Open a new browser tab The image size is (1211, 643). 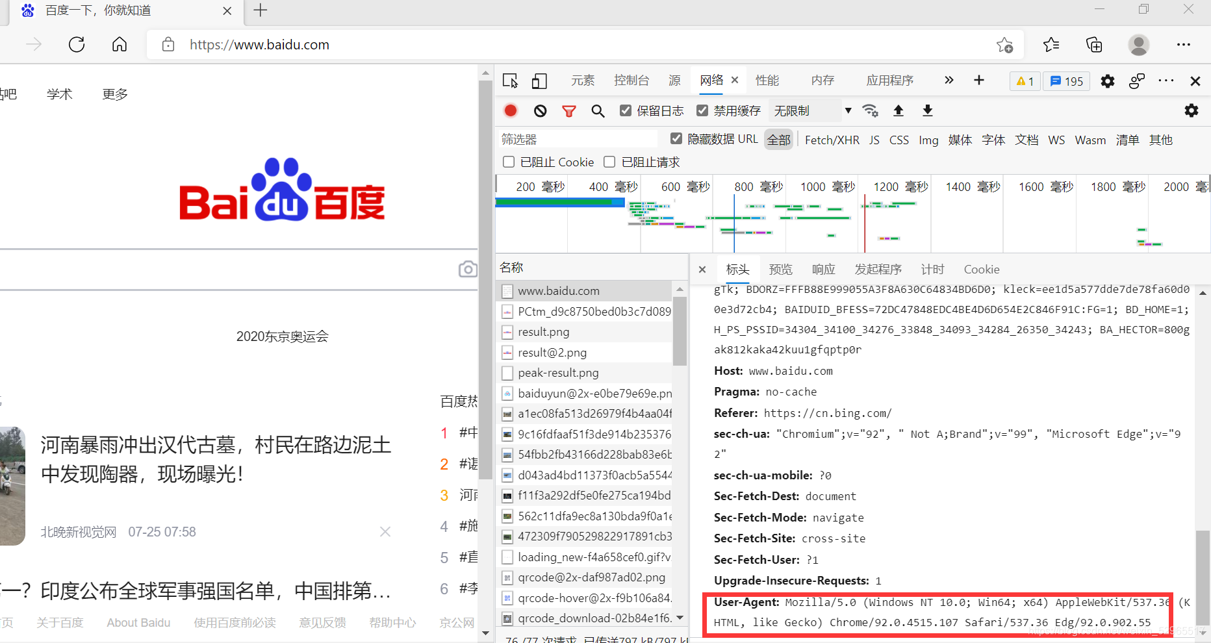pos(261,10)
